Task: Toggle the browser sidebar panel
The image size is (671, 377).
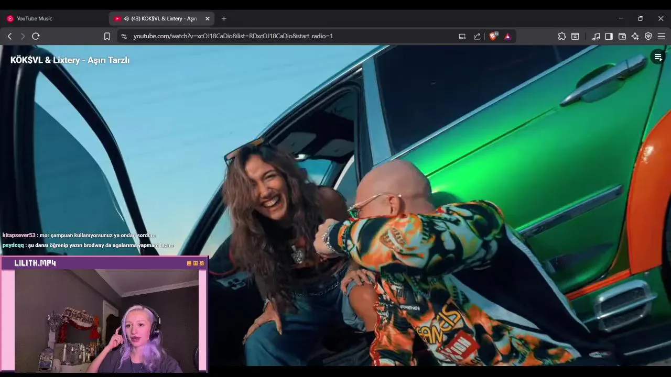Action: (x=609, y=36)
